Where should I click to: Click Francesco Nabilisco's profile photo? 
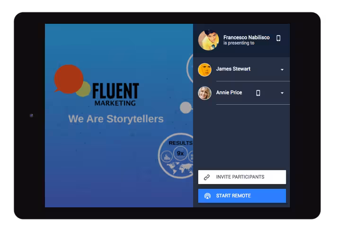[x=208, y=40]
